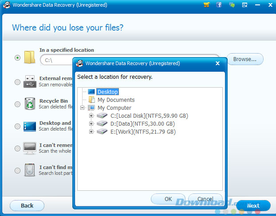Open the Facebook share icon
Viewport: 276px width, 216px height.
coord(219,5)
